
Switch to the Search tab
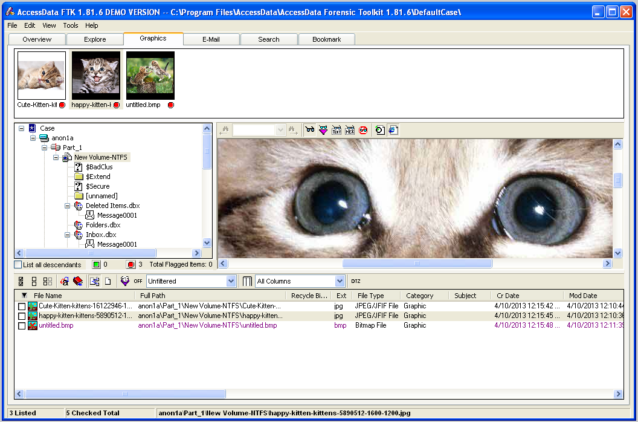pyautogui.click(x=268, y=39)
